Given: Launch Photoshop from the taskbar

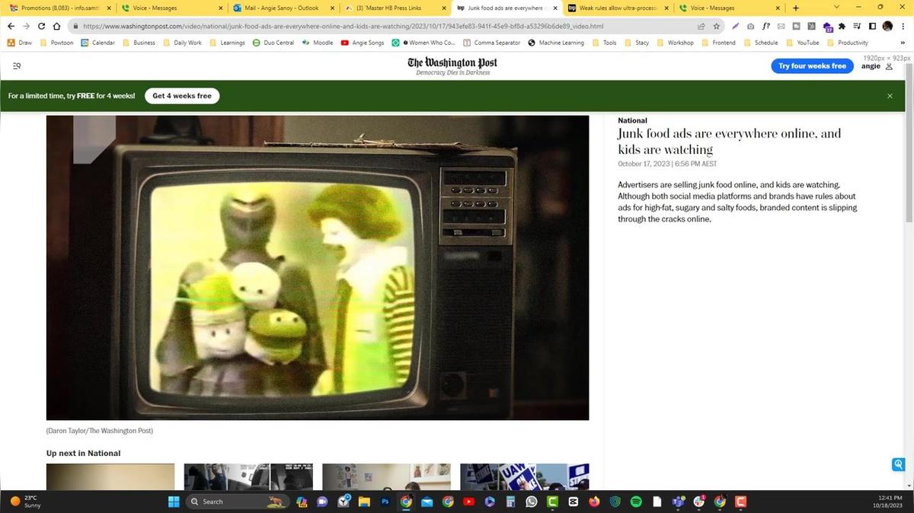Looking at the screenshot, I should tap(385, 502).
